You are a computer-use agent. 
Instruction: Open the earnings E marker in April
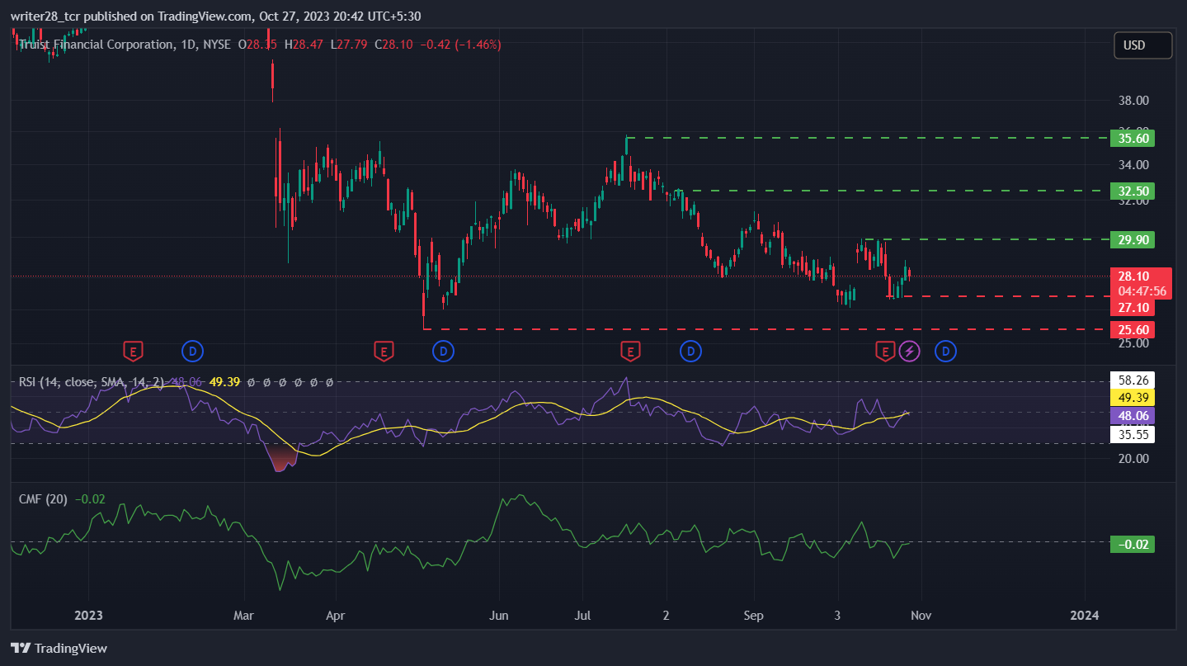click(x=383, y=352)
